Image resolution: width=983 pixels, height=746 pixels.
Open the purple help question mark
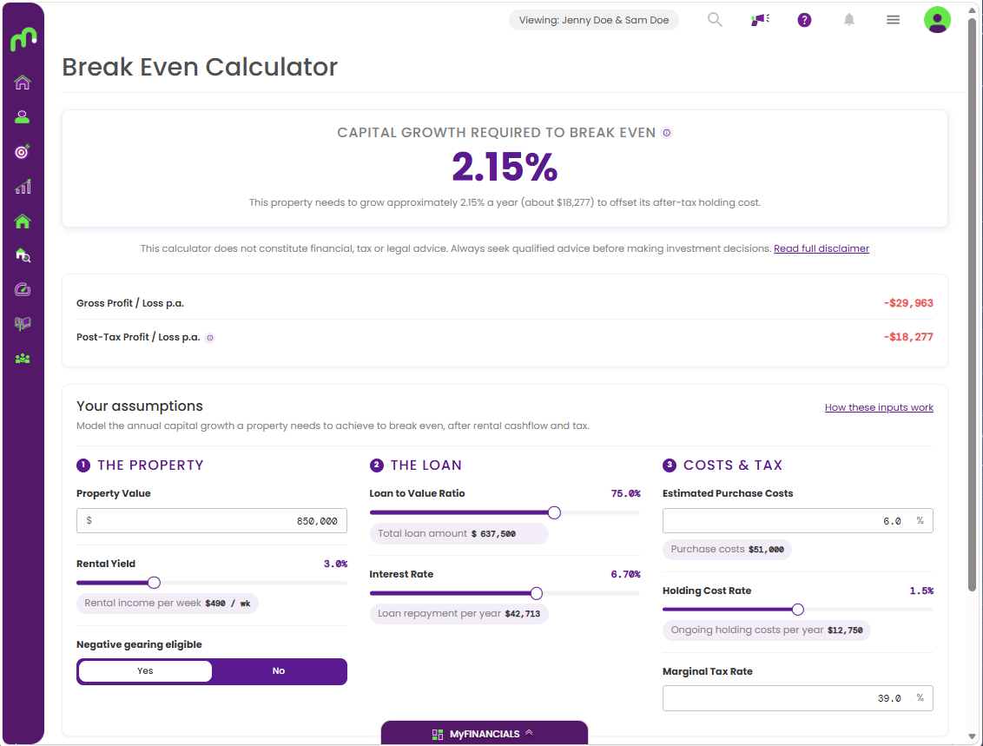tap(804, 20)
